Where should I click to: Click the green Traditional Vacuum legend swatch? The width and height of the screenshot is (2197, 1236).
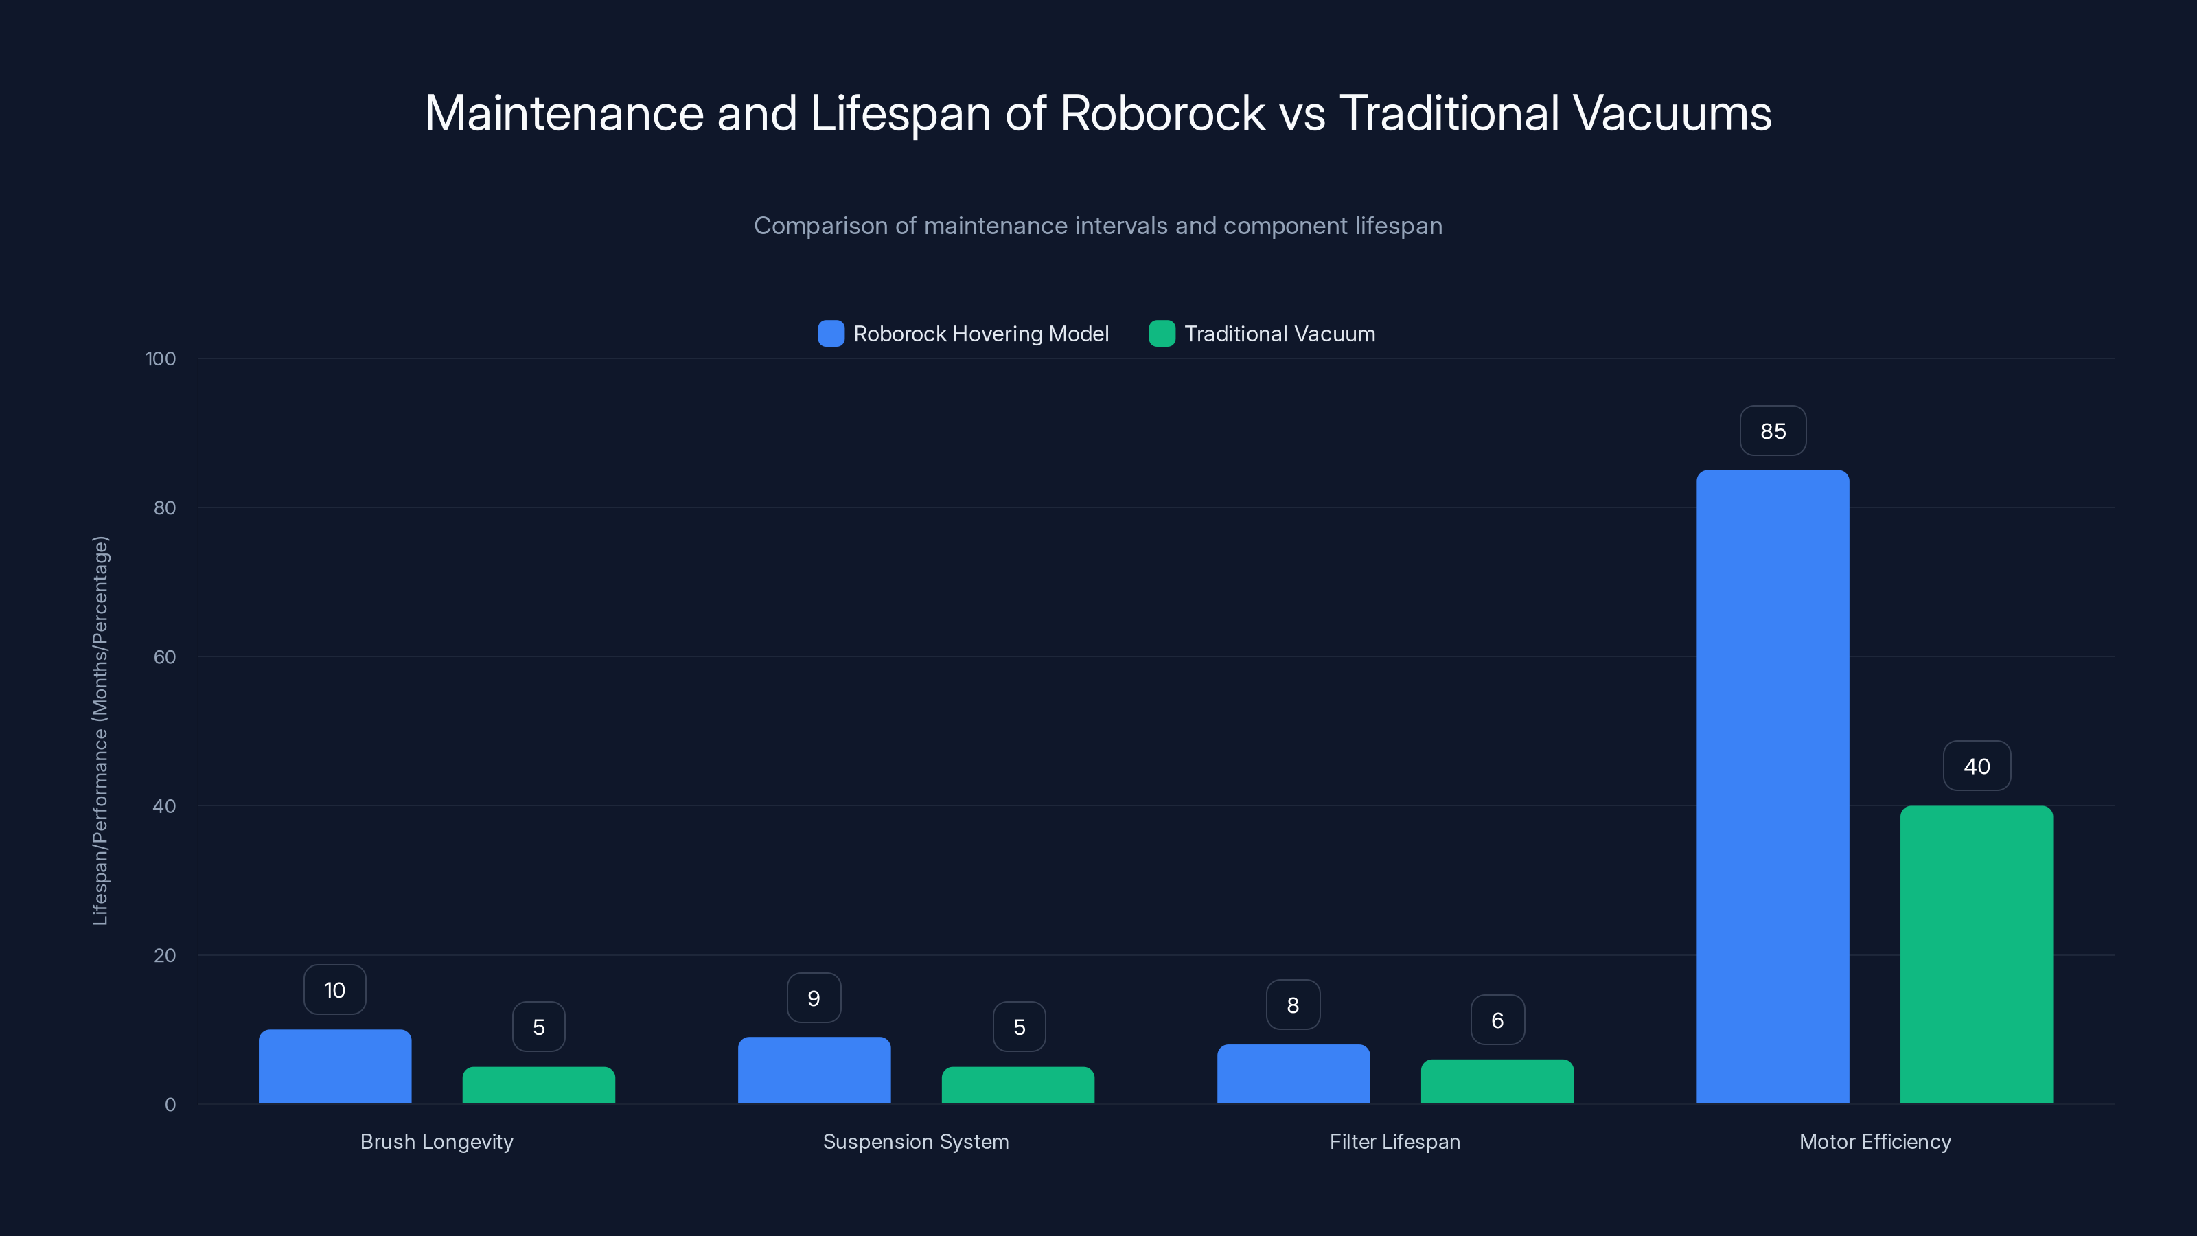(1162, 334)
